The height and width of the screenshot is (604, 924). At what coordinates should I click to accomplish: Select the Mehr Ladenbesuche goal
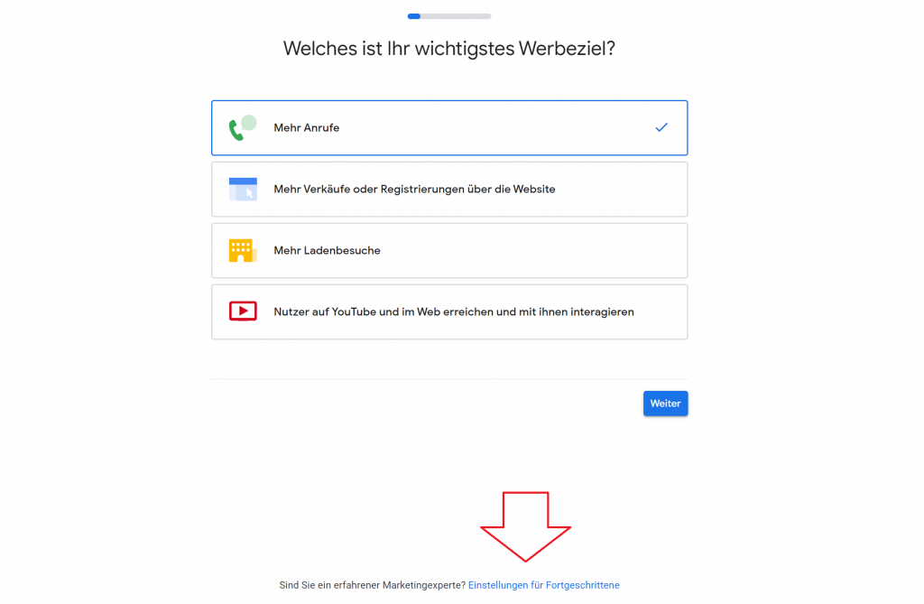449,251
